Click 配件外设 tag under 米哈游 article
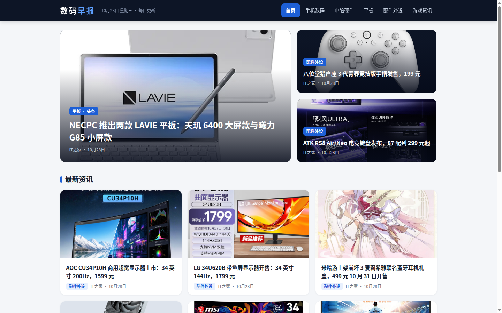 [332, 286]
